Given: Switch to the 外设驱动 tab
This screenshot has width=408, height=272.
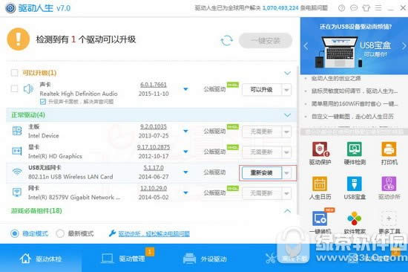Looking at the screenshot, I should pyautogui.click(x=205, y=259).
